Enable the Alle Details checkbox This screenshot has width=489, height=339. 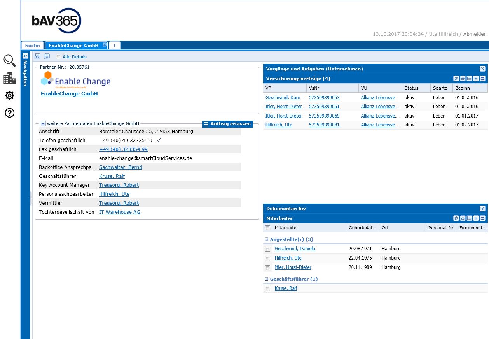[58, 57]
